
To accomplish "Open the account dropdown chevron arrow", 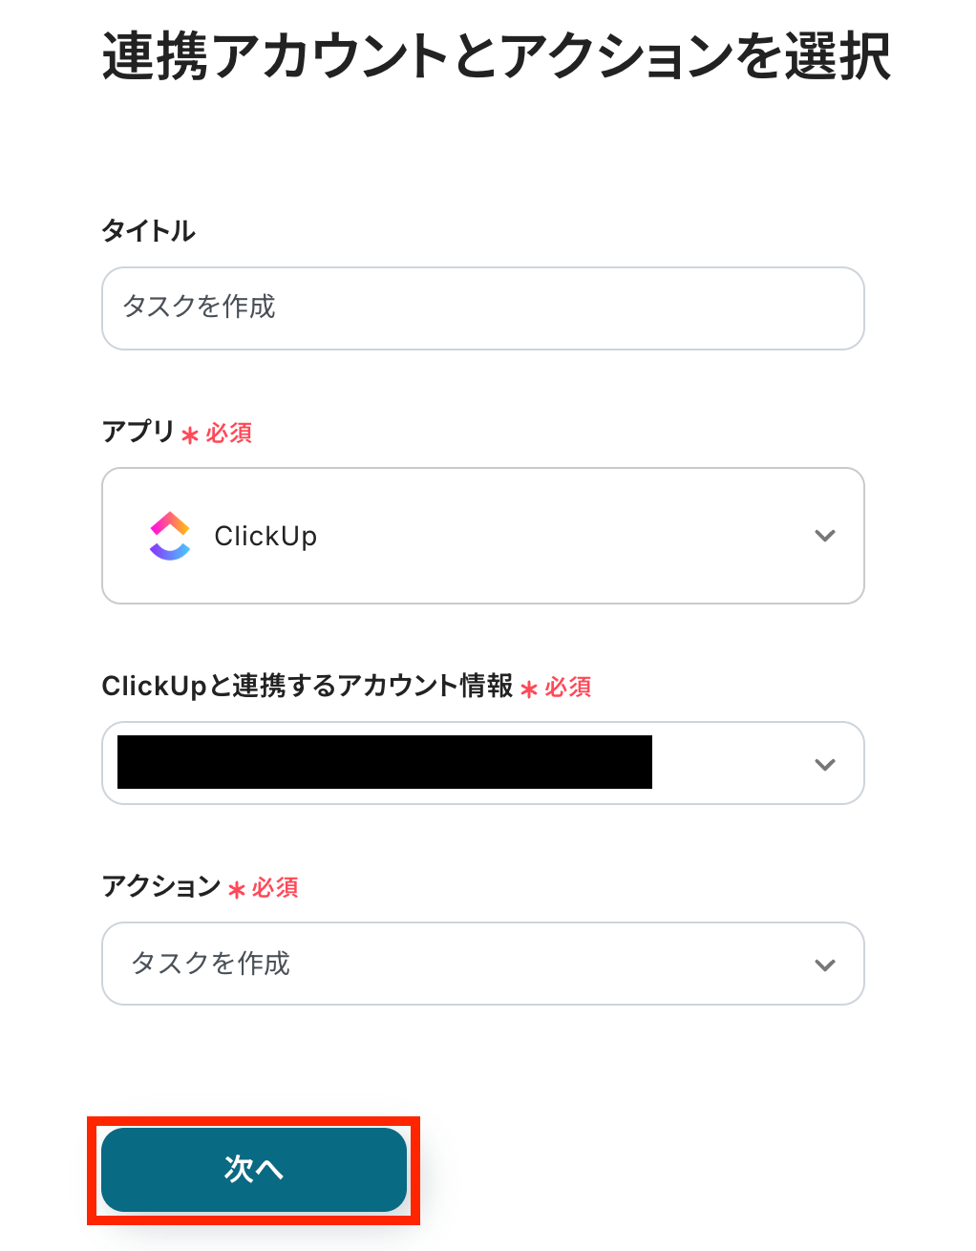I will point(824,764).
